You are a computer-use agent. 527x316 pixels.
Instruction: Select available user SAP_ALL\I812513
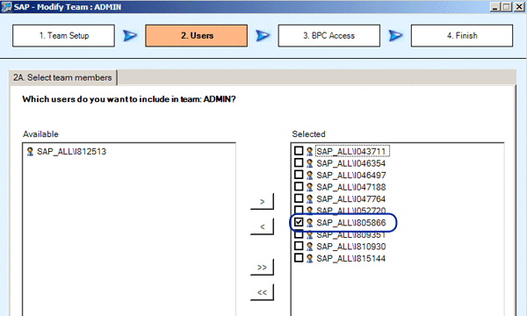point(72,152)
